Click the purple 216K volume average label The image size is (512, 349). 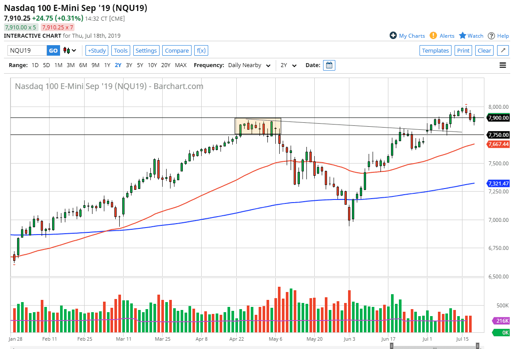501,321
